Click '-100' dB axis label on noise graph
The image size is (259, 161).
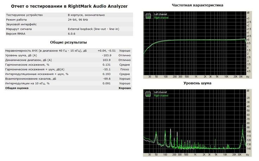[248, 132]
